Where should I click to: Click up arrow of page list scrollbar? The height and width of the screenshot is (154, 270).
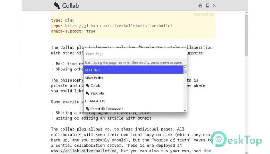(185, 68)
